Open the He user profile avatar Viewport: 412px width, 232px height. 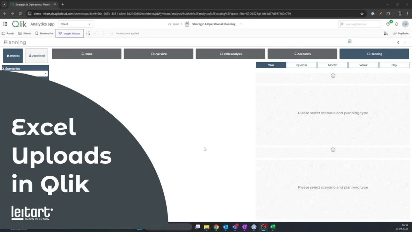coord(405,24)
